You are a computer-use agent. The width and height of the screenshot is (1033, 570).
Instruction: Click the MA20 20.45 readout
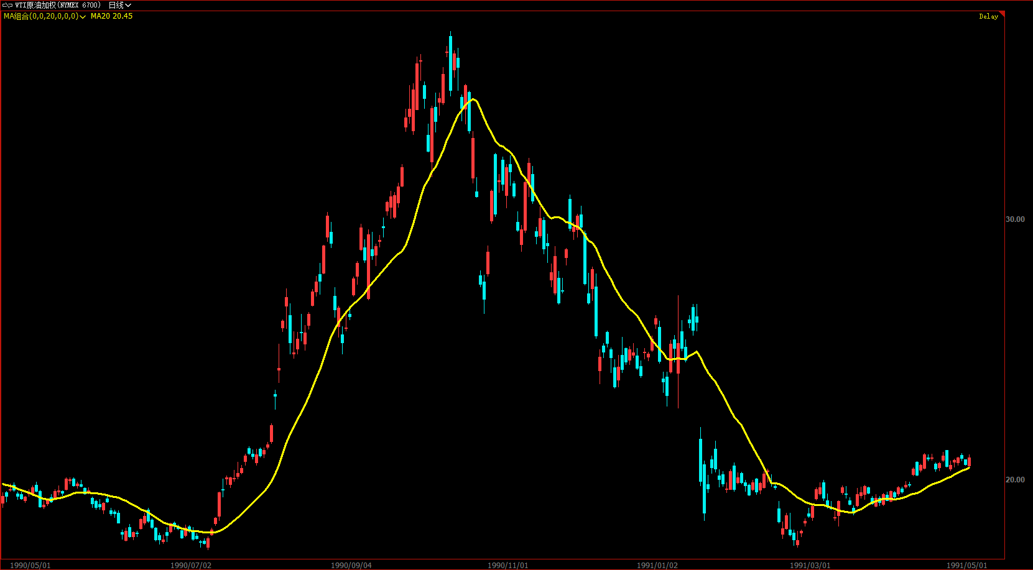click(x=111, y=16)
